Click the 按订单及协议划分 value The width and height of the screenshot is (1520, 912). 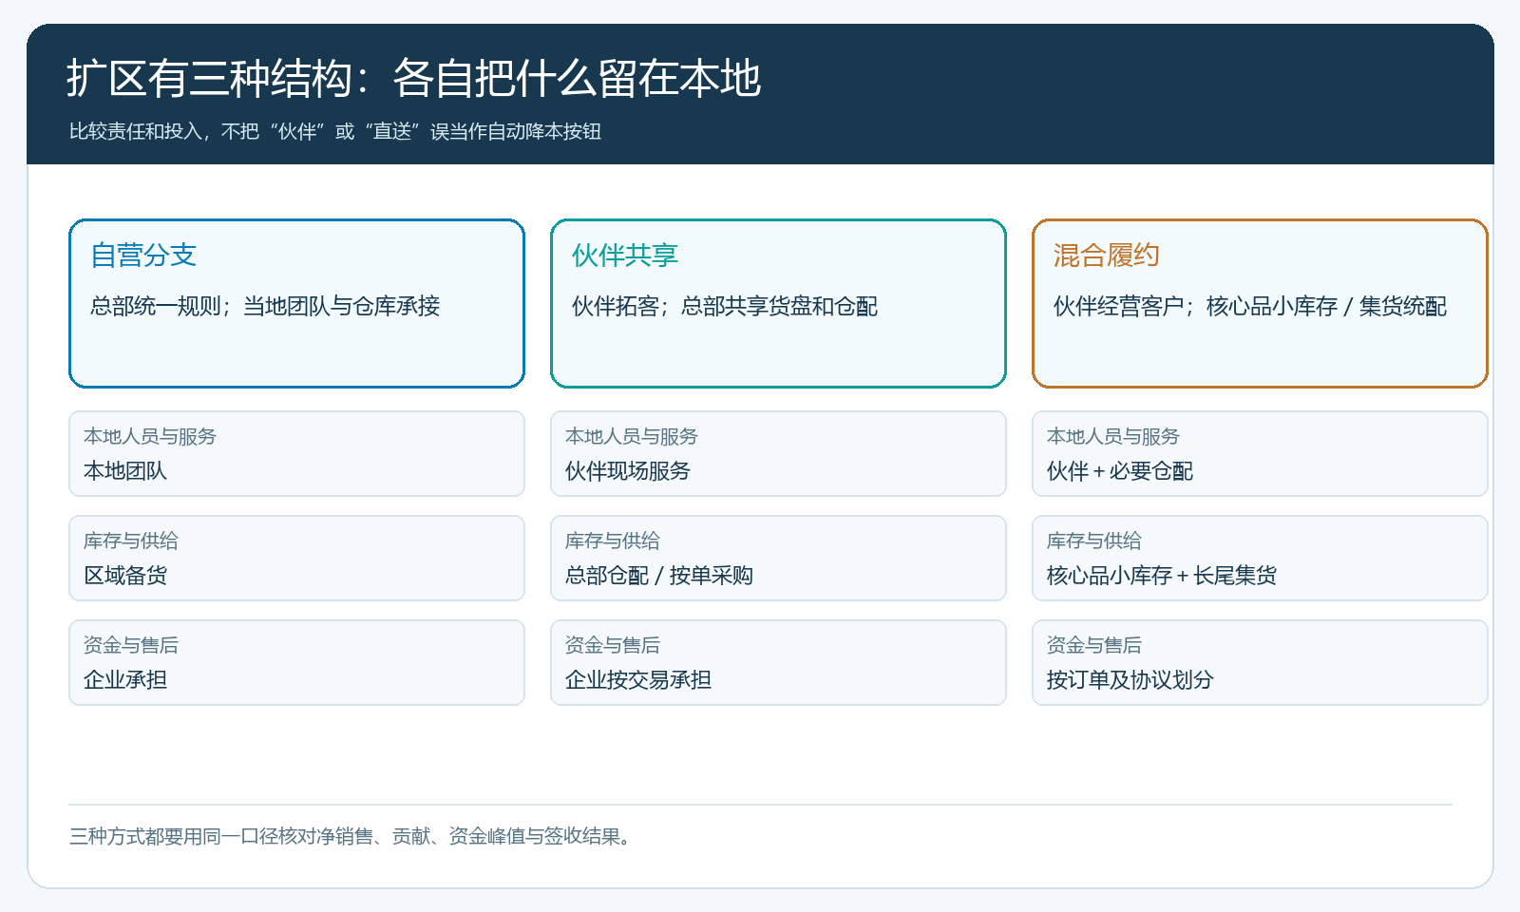pos(1130,679)
